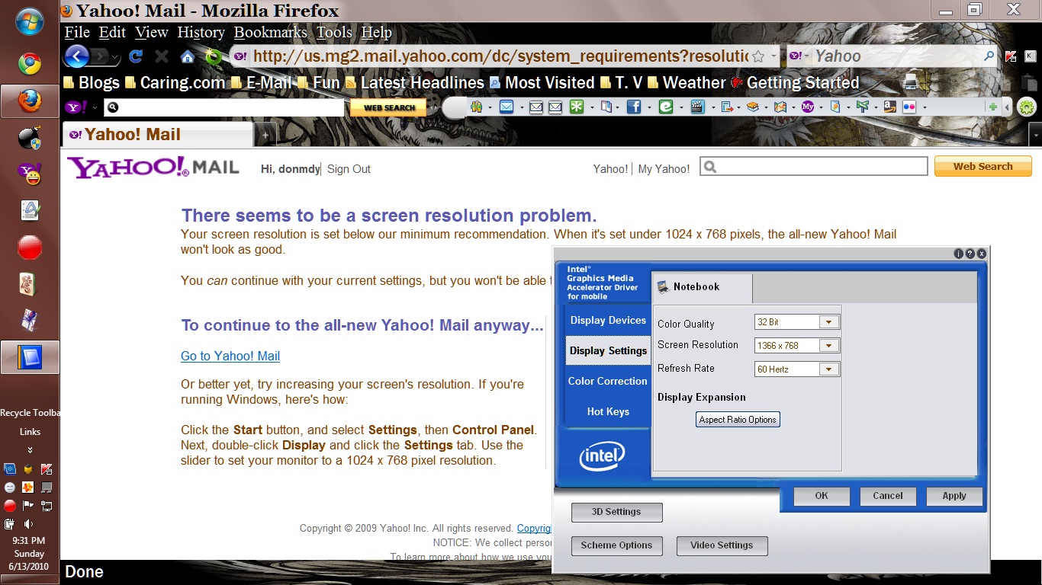The image size is (1042, 585).
Task: Open Yahoo Messenger smiley taskbar icon
Action: (30, 174)
